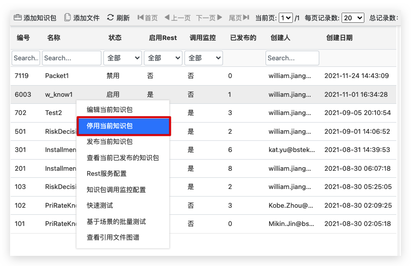
Task: Expand the 启用Rest filter dropdown
Action: [x=163, y=58]
